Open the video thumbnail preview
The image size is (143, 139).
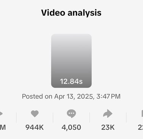[71, 61]
